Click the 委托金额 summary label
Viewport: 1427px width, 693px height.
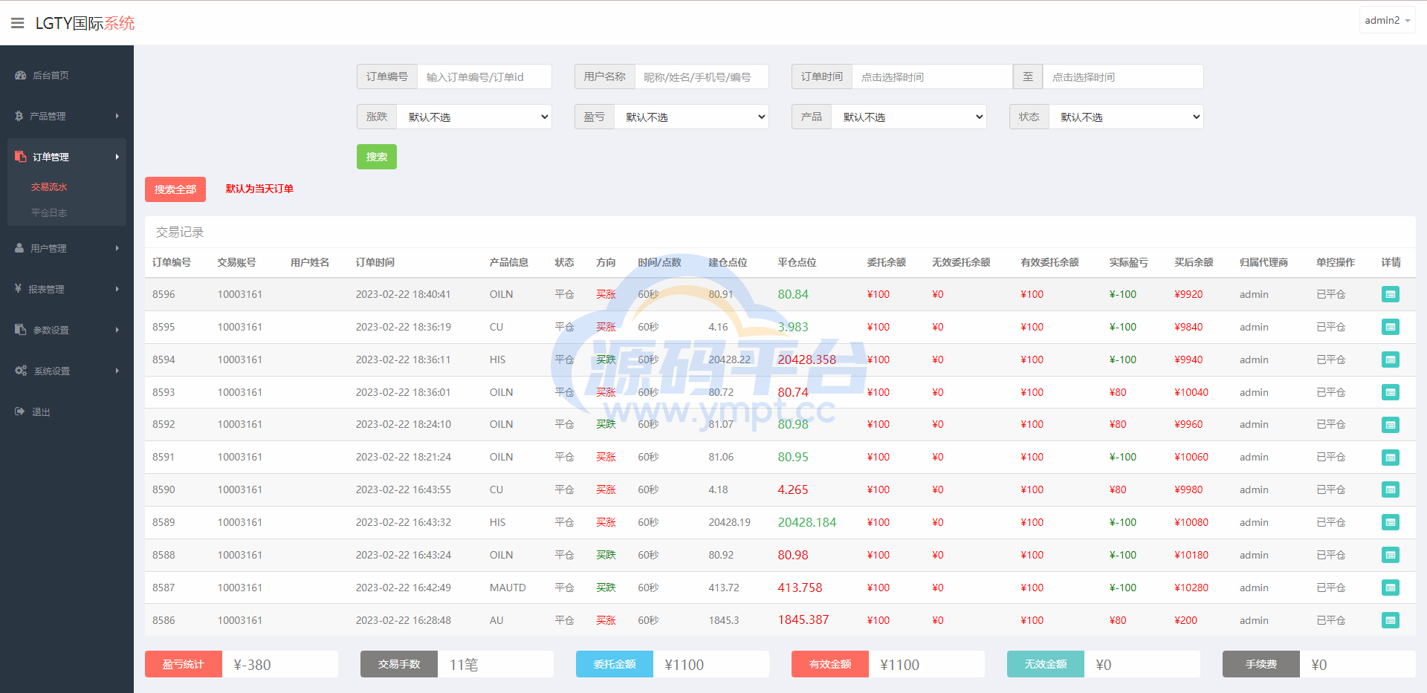click(615, 664)
